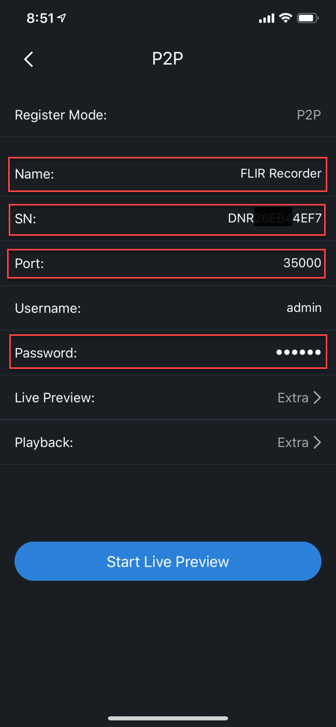Expand Playback stream chevron

(x=318, y=442)
